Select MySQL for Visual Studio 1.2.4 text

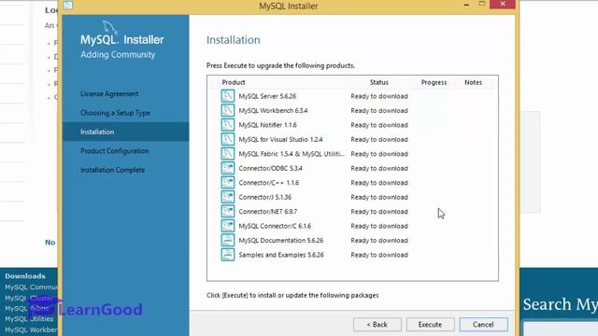[x=280, y=139]
